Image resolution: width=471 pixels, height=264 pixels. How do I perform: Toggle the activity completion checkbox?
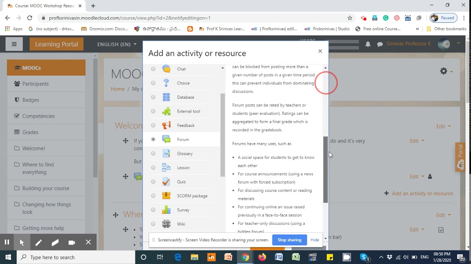click(441, 230)
